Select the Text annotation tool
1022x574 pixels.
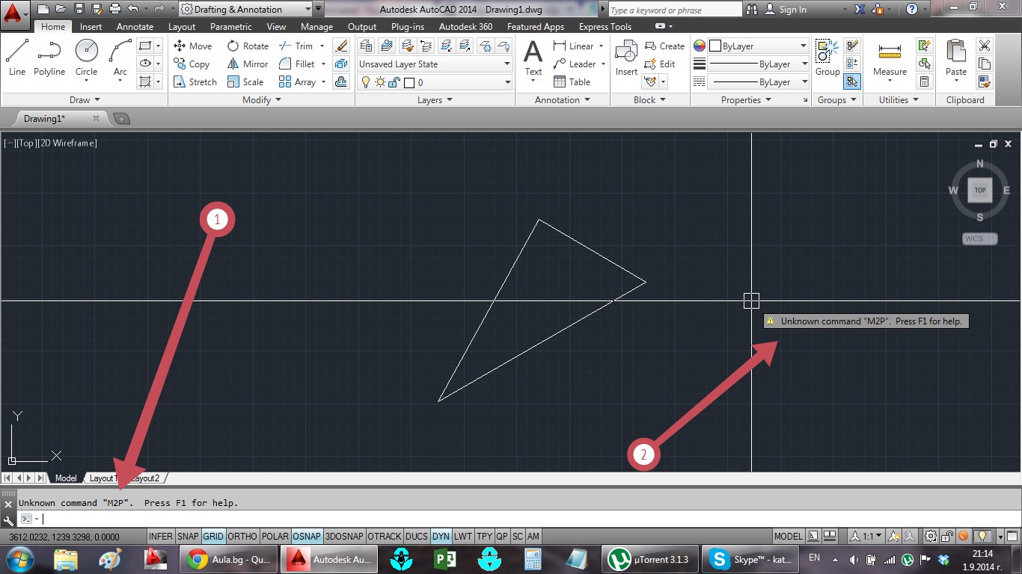pos(533,58)
